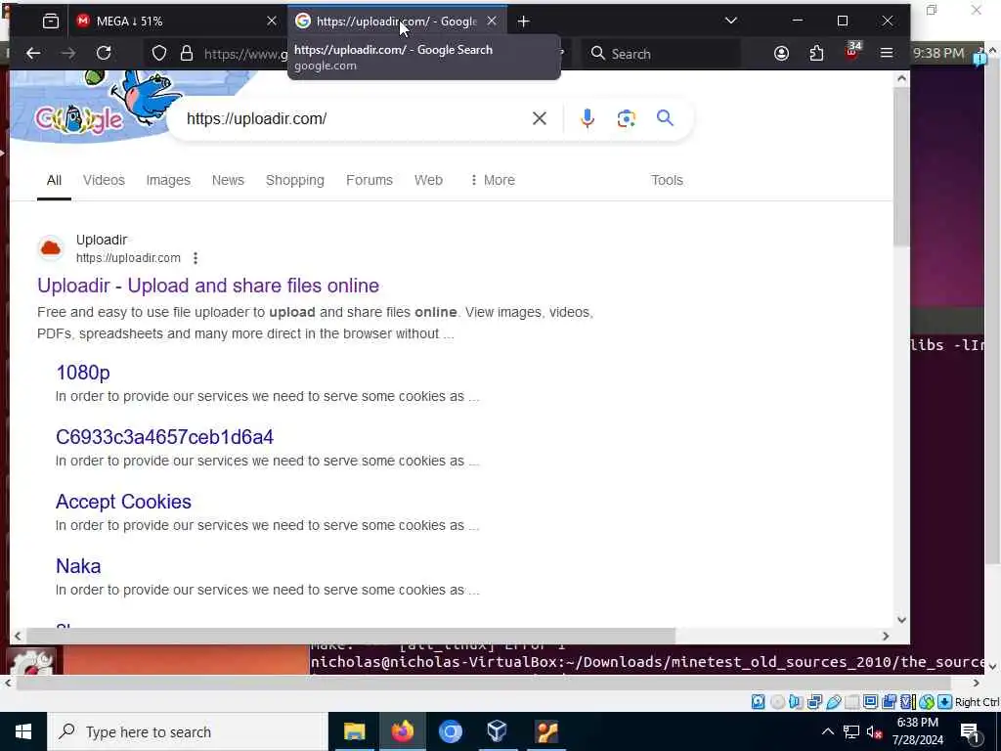Switch to Shopping results
The image size is (1001, 751).
295,180
